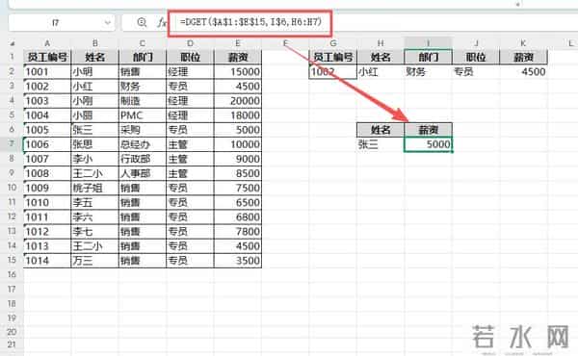578x356 pixels.
Task: Click cell 小红 in column H
Action: click(381, 72)
